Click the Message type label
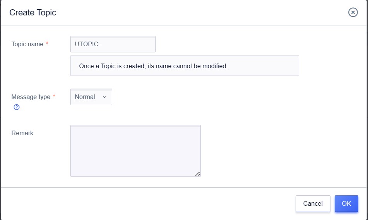The width and height of the screenshot is (368, 220). 31,97
